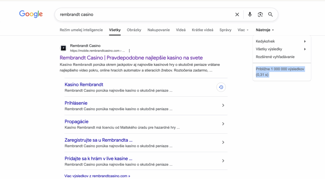Start voice search with microphone icon
325x179 pixels.
pos(250,15)
